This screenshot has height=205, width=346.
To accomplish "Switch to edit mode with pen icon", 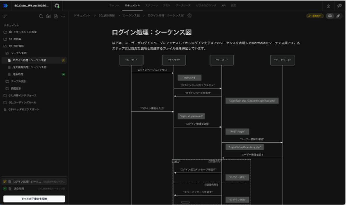I will [338, 16].
